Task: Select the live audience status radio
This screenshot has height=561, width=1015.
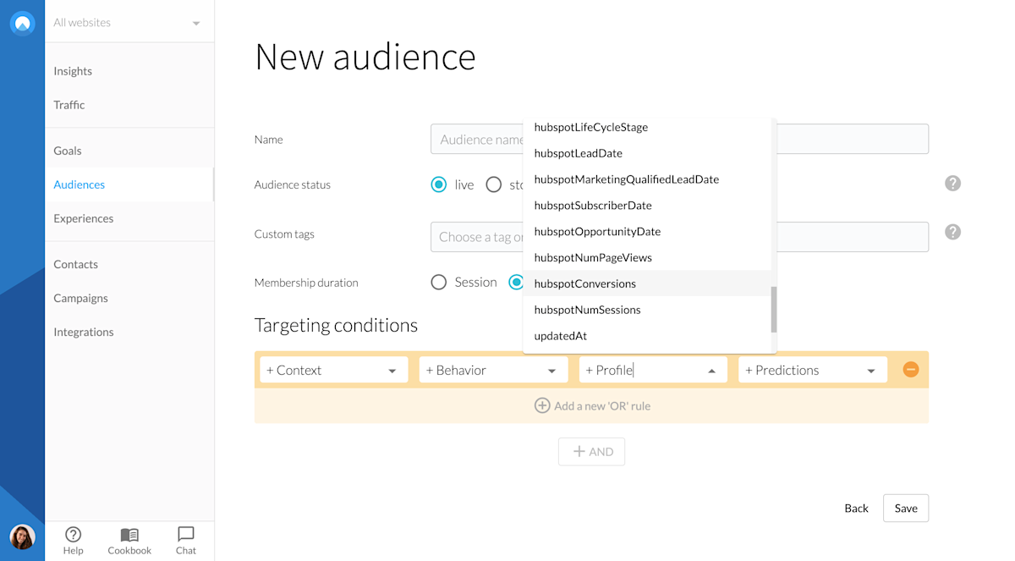Action: pos(438,184)
